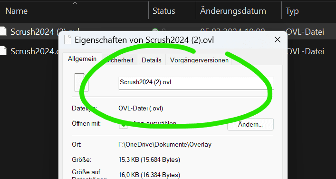The width and height of the screenshot is (336, 179).
Task: Switch to the Sicherheit tab
Action: tap(120, 60)
